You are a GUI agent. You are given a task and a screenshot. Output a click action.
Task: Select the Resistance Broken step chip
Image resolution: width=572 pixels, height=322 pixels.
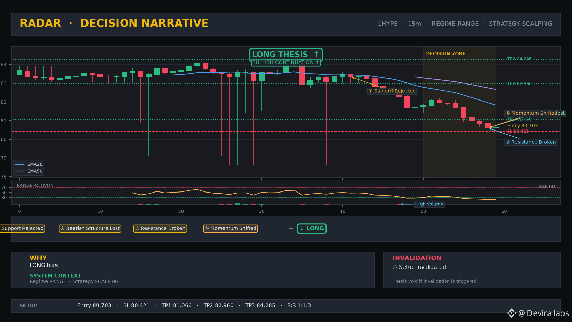pos(160,228)
